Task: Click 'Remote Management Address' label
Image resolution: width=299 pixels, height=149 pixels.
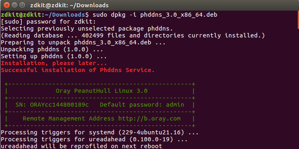Action: (69, 119)
